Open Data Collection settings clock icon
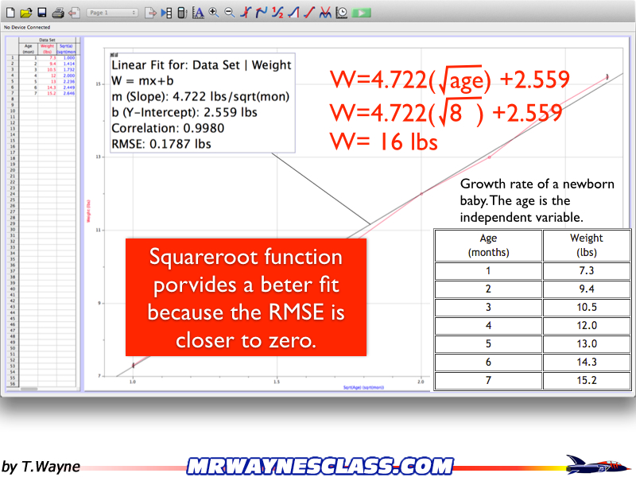 [341, 13]
